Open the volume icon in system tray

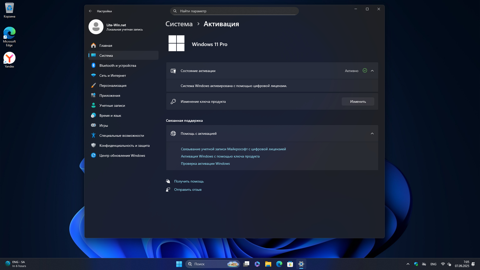point(449,264)
